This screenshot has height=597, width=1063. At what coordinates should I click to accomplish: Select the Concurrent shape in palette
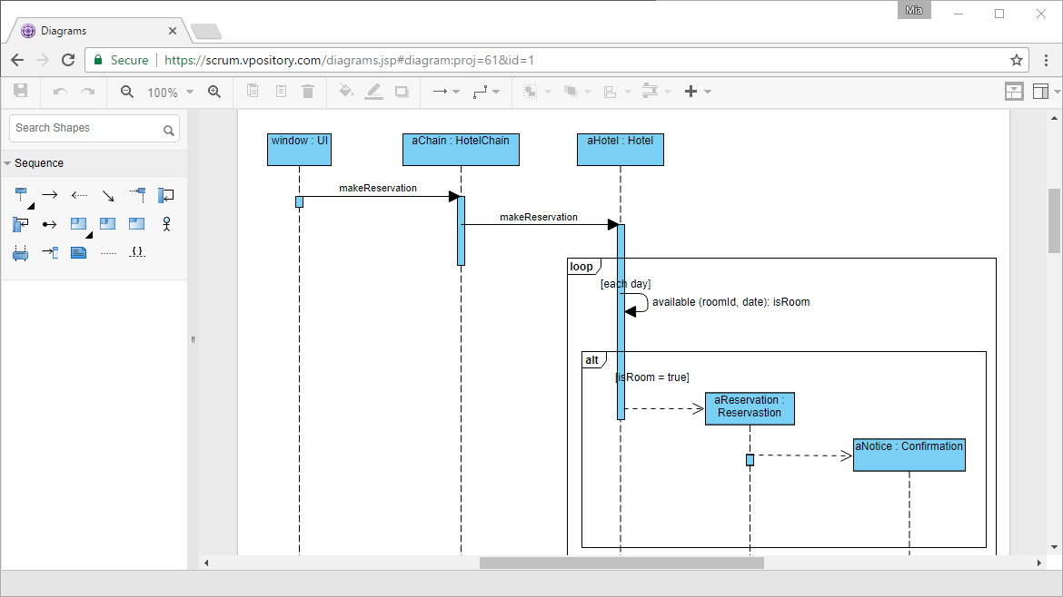pos(20,253)
